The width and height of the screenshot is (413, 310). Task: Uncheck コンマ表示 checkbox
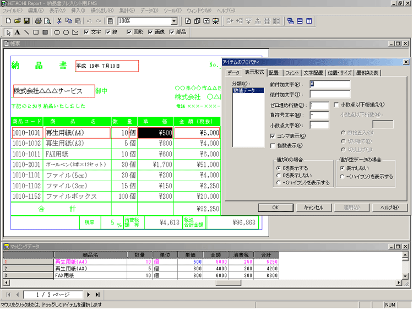(273, 136)
